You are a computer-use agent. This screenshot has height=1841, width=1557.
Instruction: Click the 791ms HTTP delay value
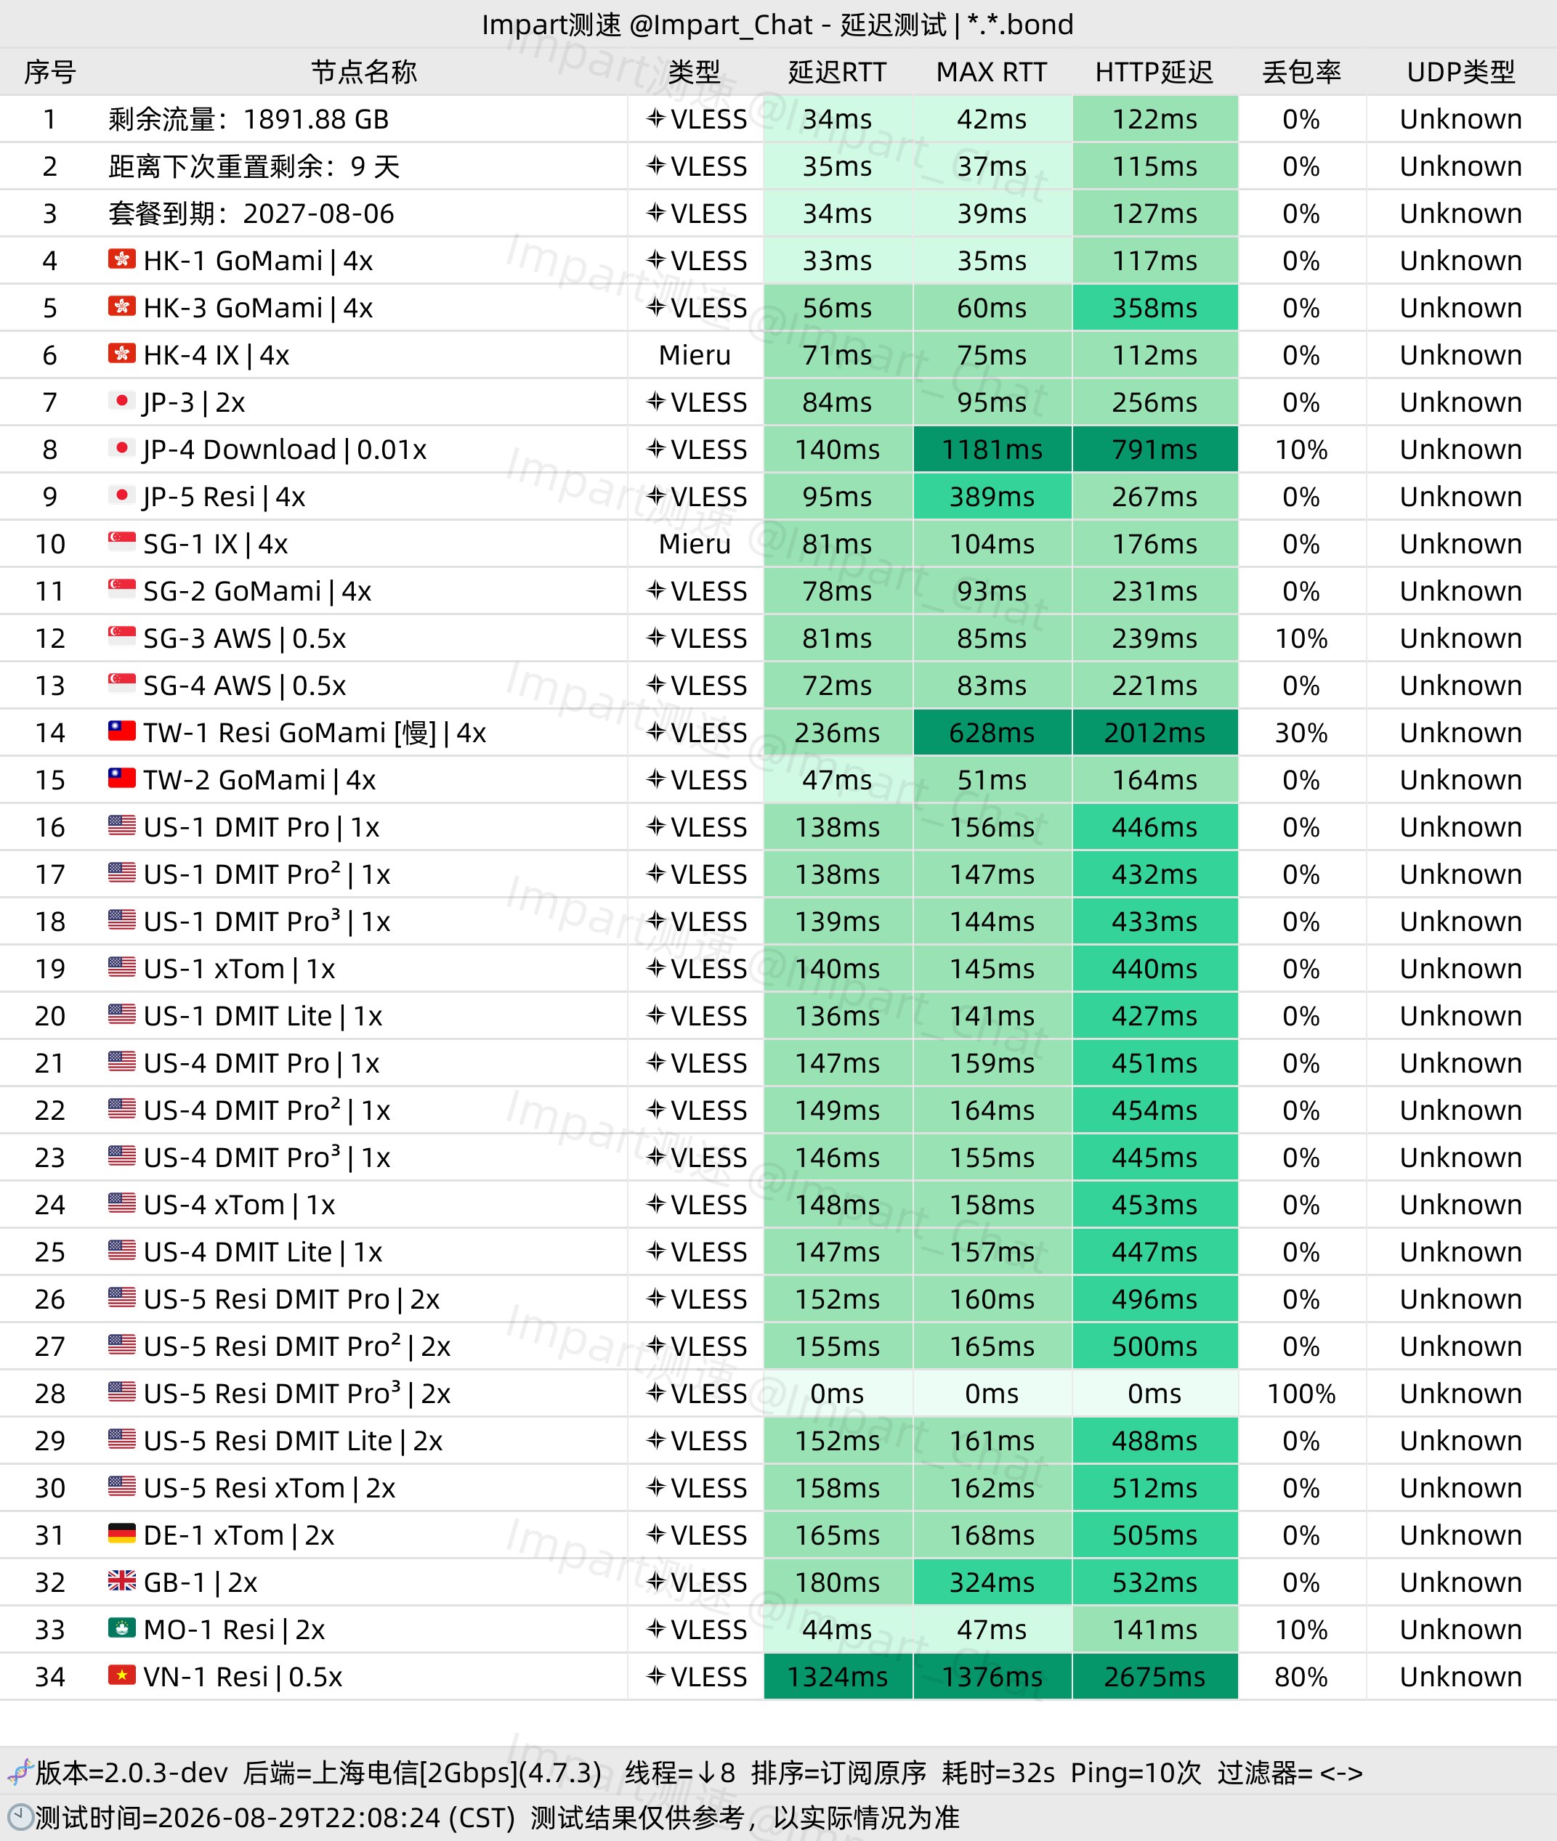point(1154,449)
